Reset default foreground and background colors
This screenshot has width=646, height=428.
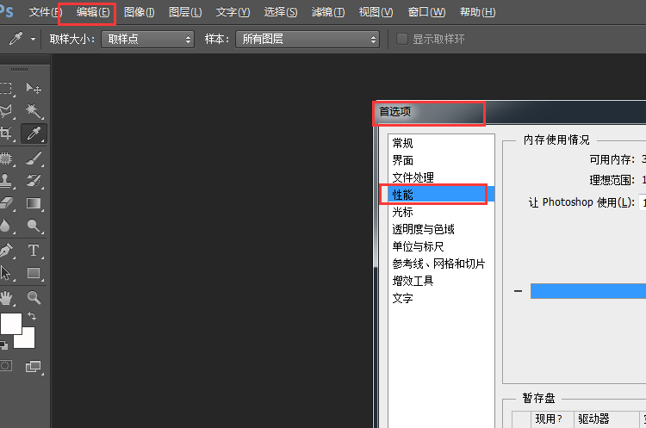[3, 344]
